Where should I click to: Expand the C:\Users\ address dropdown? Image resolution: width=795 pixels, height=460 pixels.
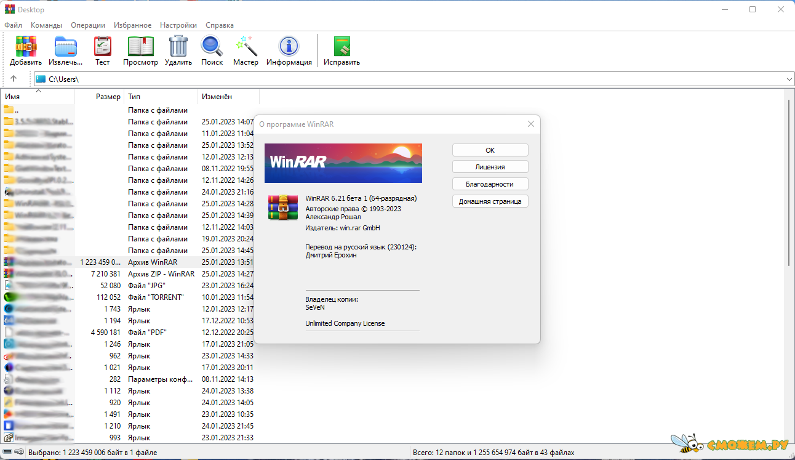[x=789, y=79]
